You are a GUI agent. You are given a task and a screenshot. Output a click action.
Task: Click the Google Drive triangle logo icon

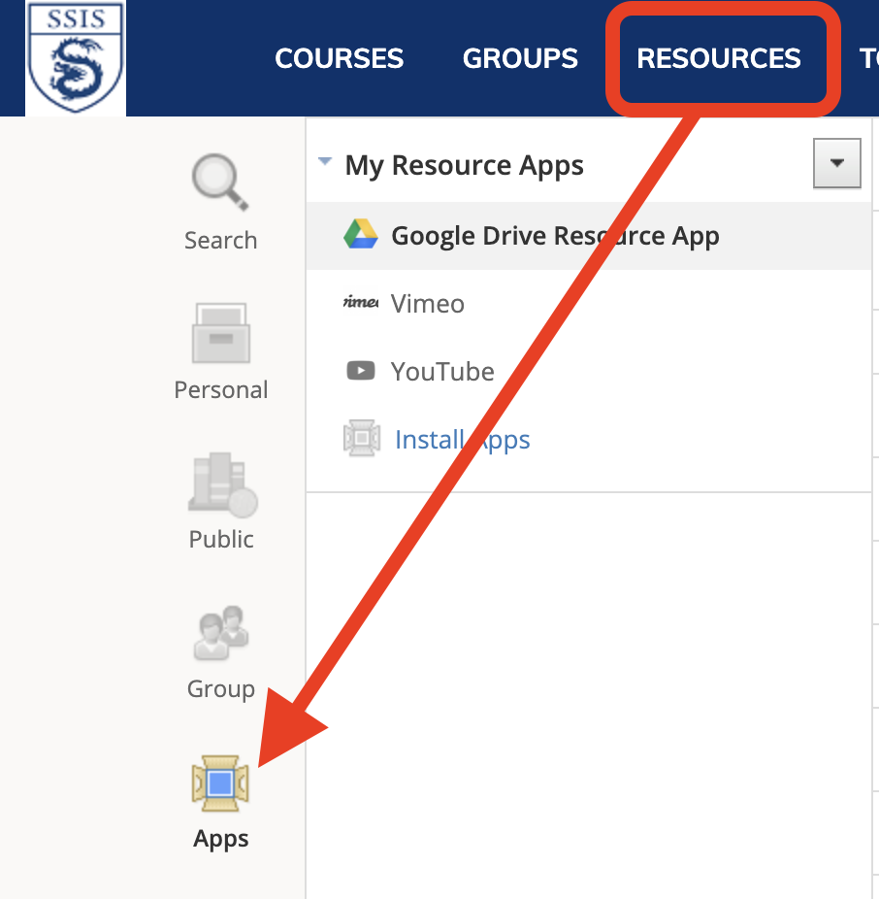point(361,236)
